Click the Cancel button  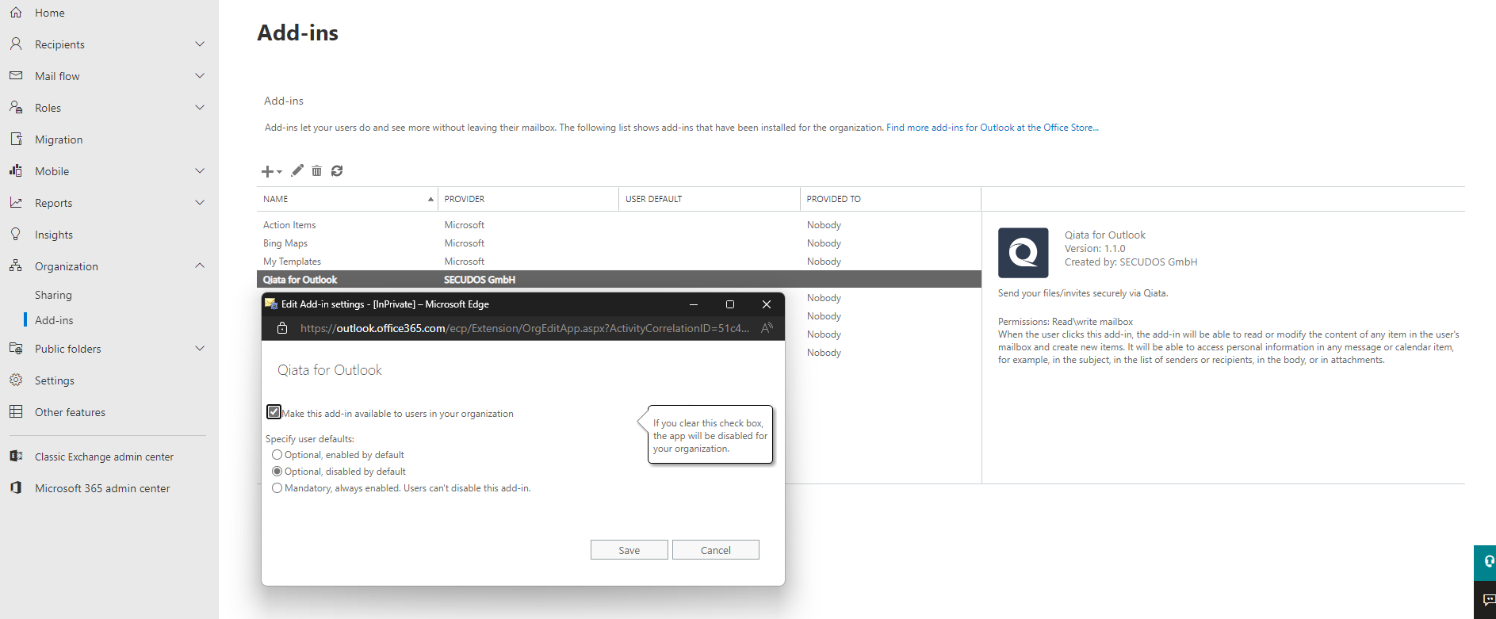tap(716, 550)
